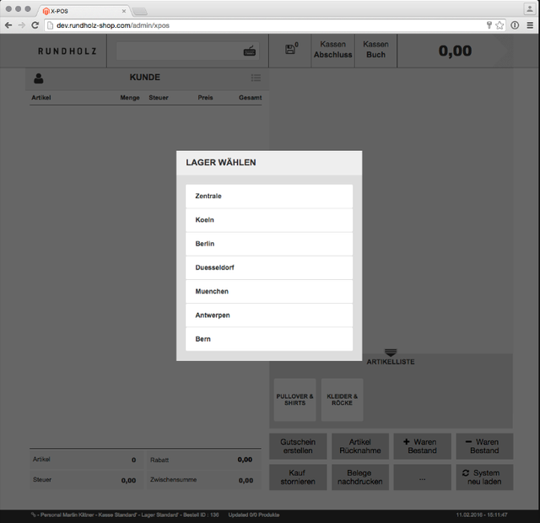Image resolution: width=540 pixels, height=523 pixels.
Task: Select the Antwerpen warehouse entry
Action: pyautogui.click(x=268, y=315)
